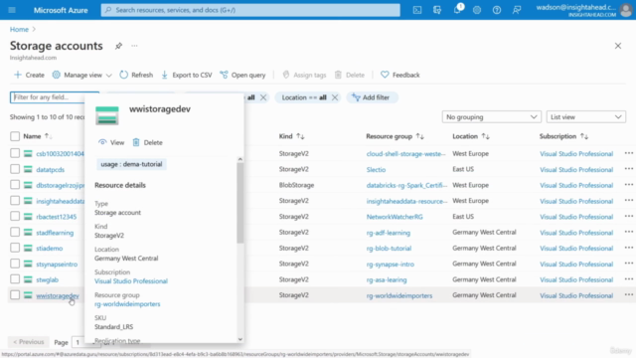
Task: Check the datatpcds row checkbox
Action: click(x=15, y=169)
